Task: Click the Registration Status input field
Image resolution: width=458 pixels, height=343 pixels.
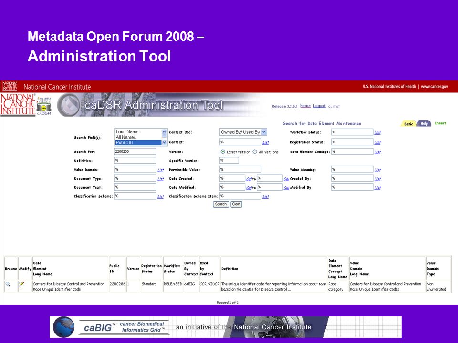Action: point(352,142)
